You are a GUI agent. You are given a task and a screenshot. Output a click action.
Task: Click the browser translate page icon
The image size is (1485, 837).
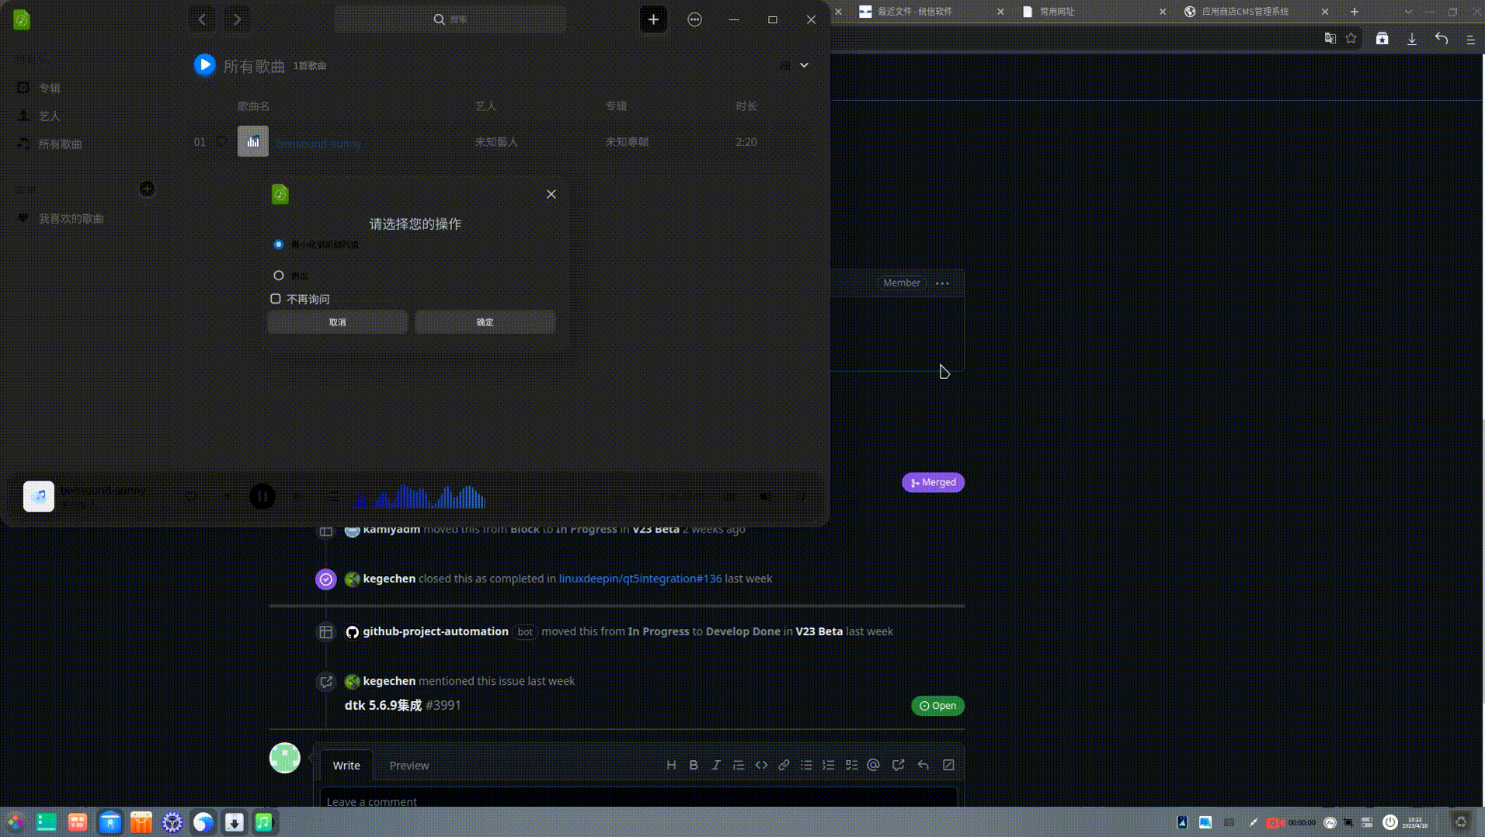(1330, 39)
